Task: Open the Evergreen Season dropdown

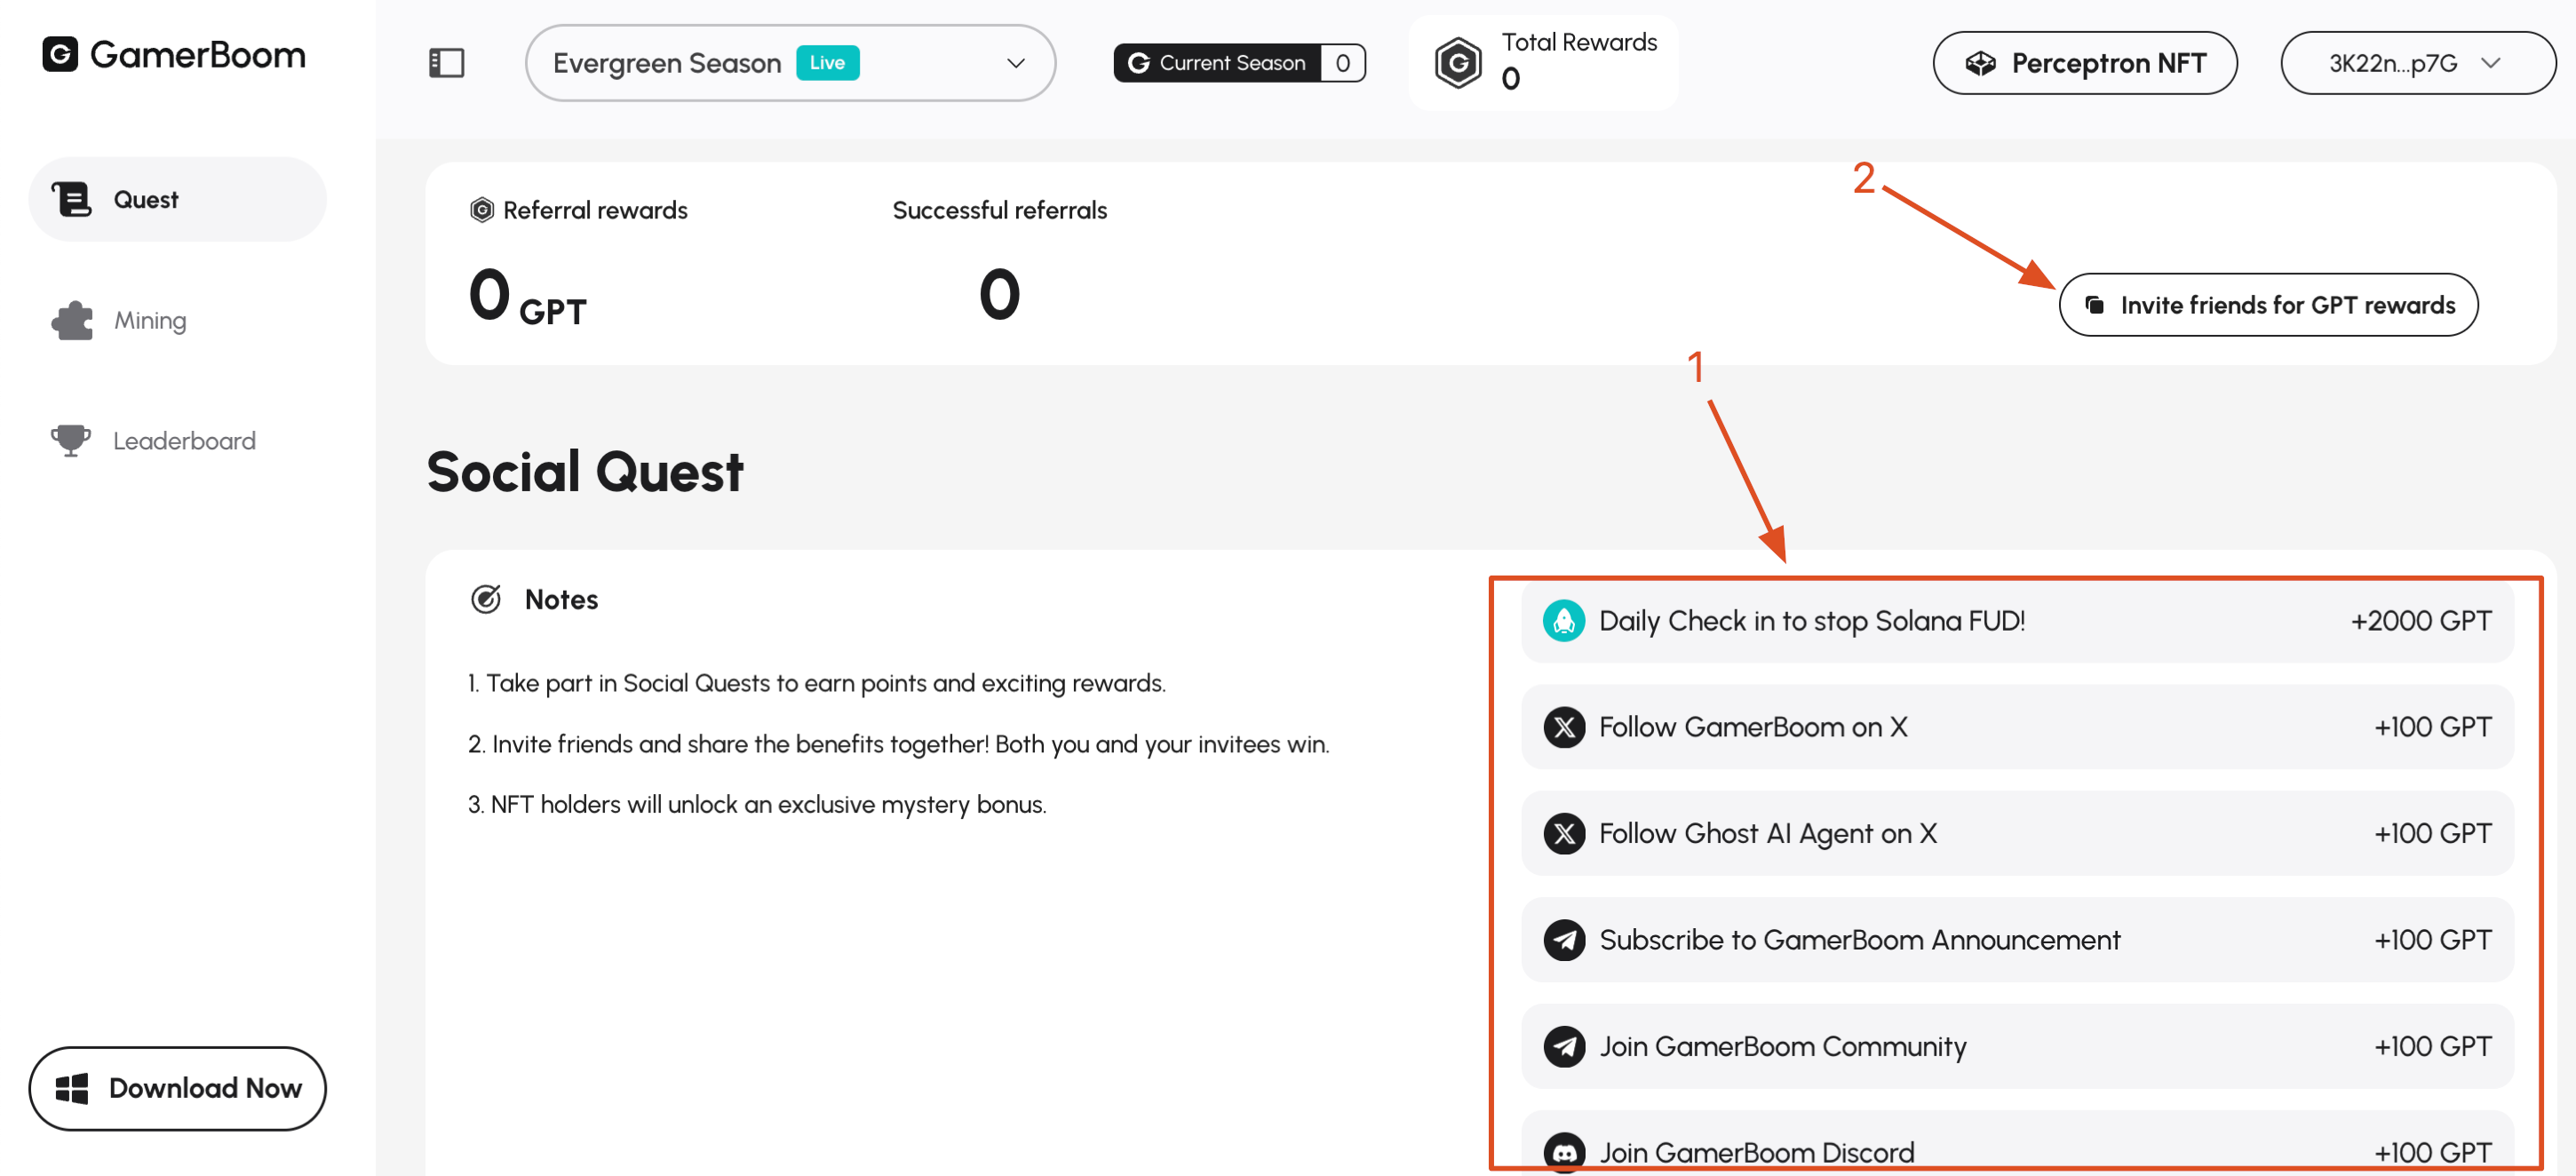Action: point(790,63)
